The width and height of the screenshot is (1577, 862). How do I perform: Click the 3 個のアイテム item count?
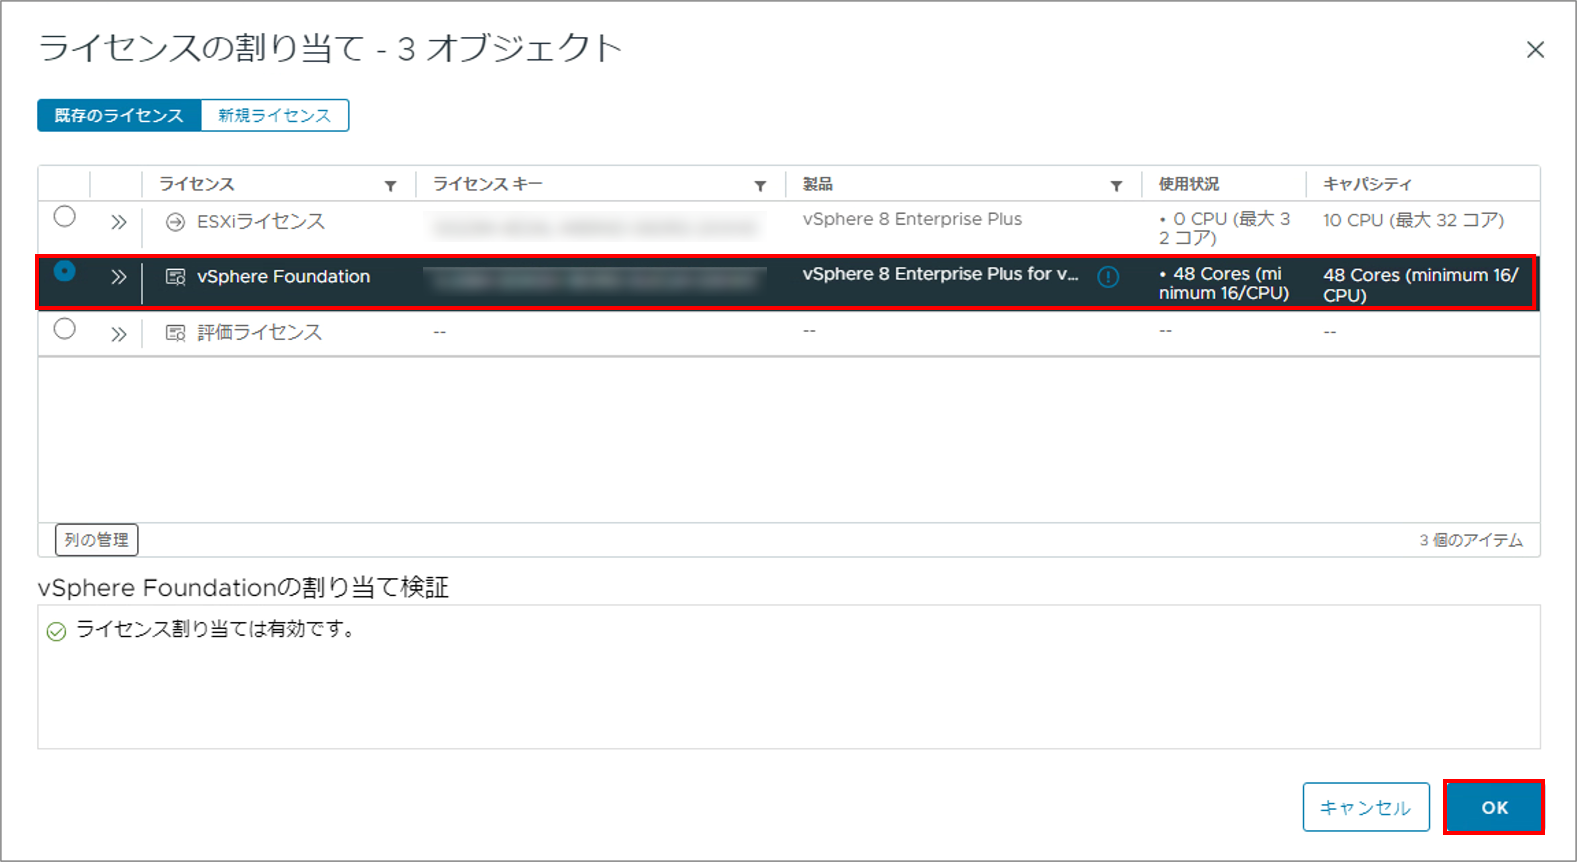click(x=1471, y=540)
